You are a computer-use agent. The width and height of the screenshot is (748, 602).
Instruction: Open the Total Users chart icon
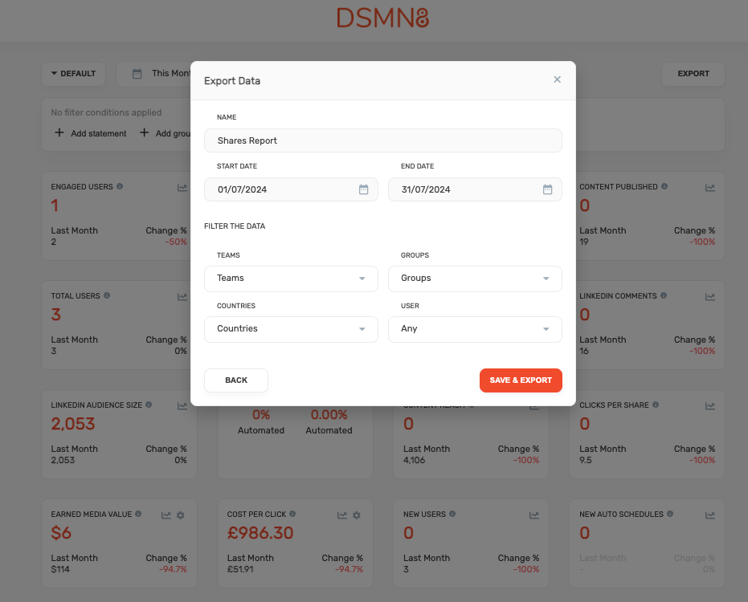182,297
